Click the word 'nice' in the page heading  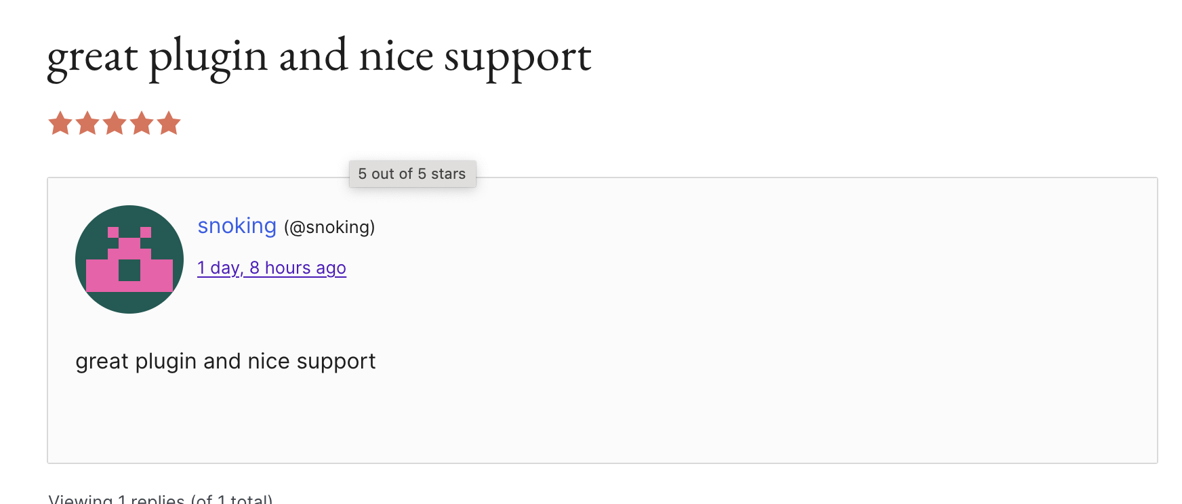(396, 57)
